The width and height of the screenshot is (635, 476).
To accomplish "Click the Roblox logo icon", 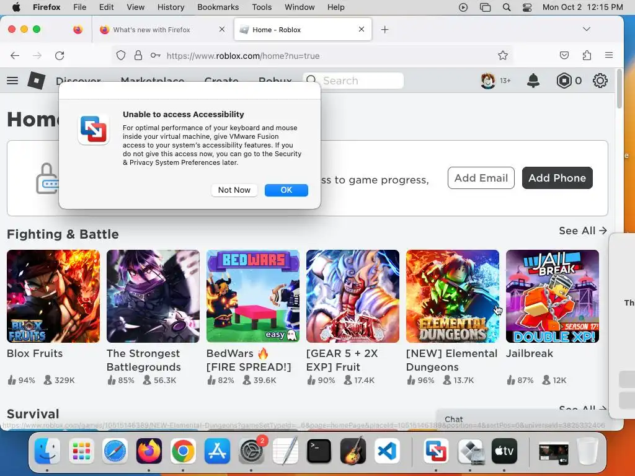I will (x=36, y=81).
